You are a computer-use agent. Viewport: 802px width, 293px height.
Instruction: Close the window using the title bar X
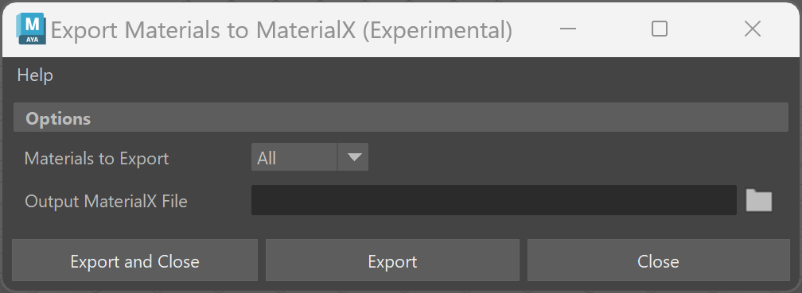pyautogui.click(x=753, y=29)
